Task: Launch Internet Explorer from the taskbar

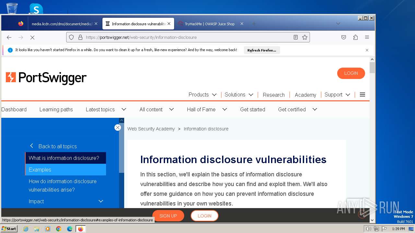Action: [x=26, y=229]
